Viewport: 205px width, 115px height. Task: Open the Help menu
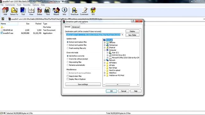(43, 5)
